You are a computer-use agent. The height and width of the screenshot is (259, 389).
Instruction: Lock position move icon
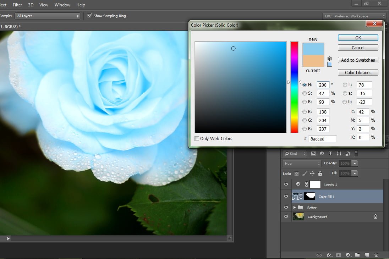[x=312, y=173]
